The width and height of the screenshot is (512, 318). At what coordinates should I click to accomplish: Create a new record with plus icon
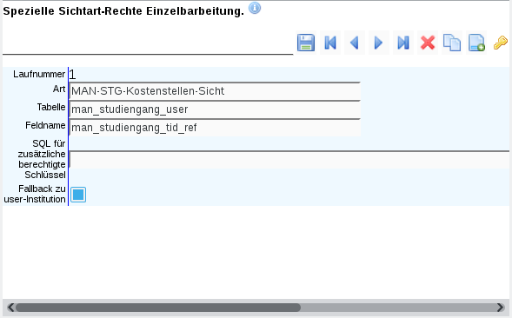[x=476, y=43]
